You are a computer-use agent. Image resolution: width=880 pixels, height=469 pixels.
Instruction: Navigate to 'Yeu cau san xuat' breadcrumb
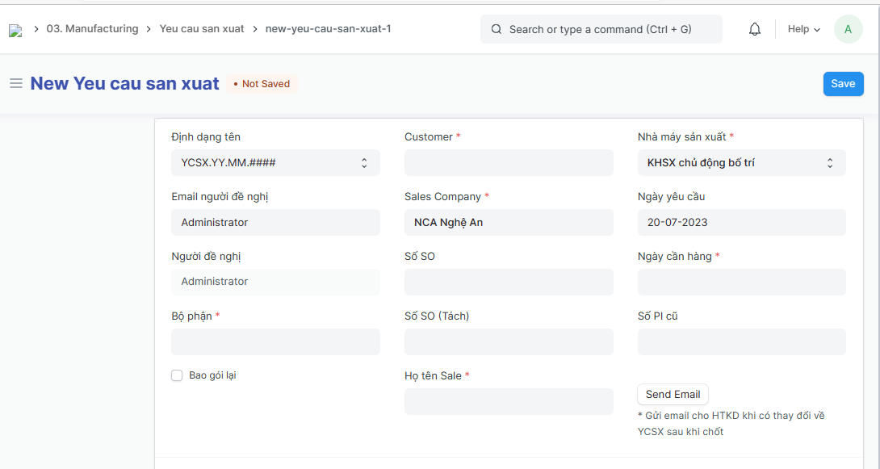[x=202, y=29]
